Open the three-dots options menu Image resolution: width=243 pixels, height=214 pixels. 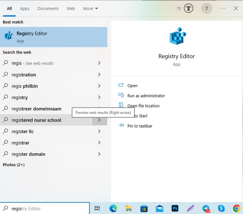coord(222,8)
